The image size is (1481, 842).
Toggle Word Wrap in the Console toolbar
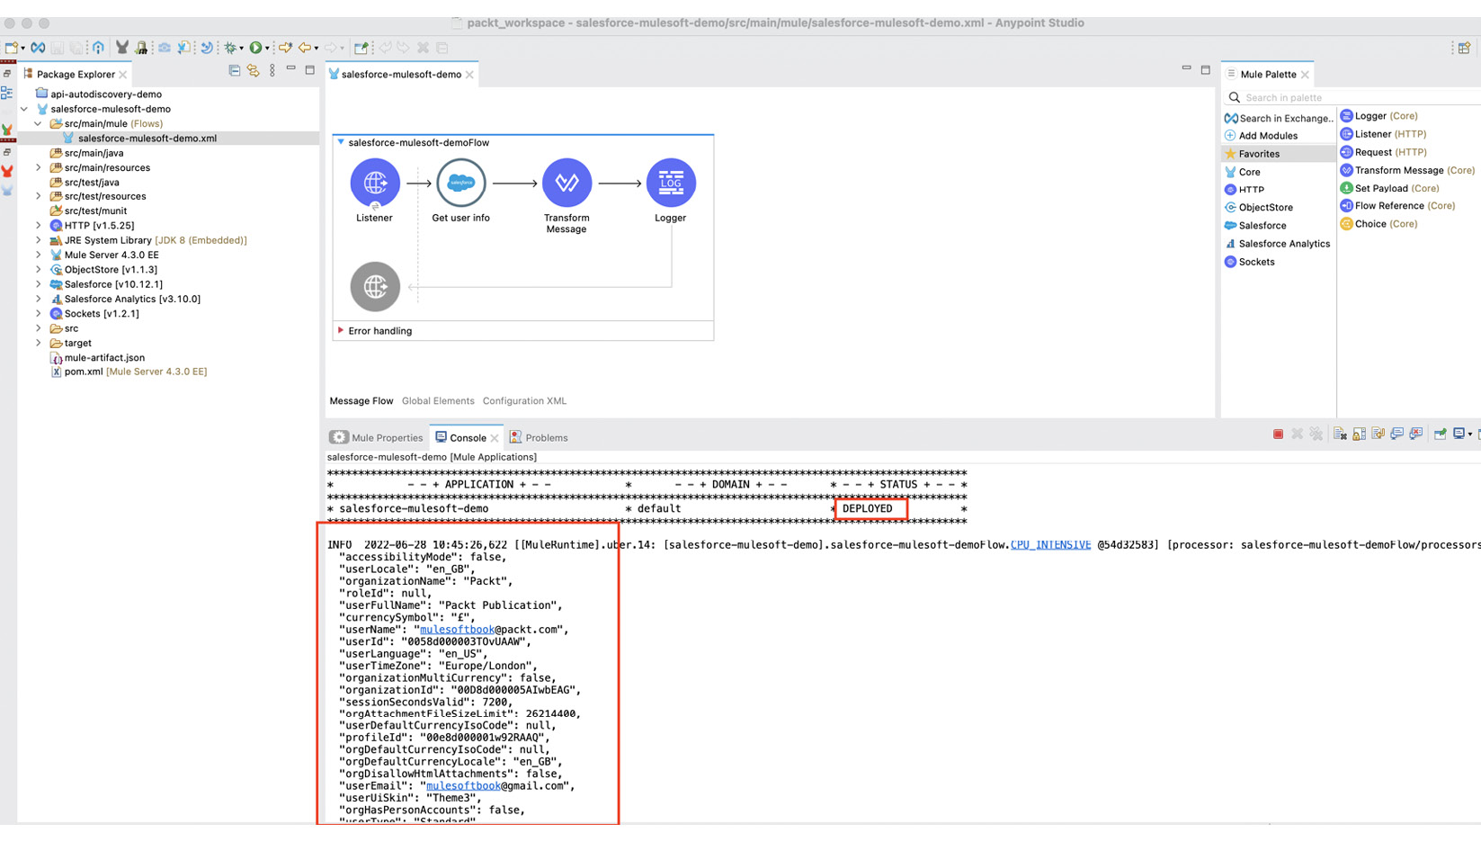pyautogui.click(x=1378, y=434)
